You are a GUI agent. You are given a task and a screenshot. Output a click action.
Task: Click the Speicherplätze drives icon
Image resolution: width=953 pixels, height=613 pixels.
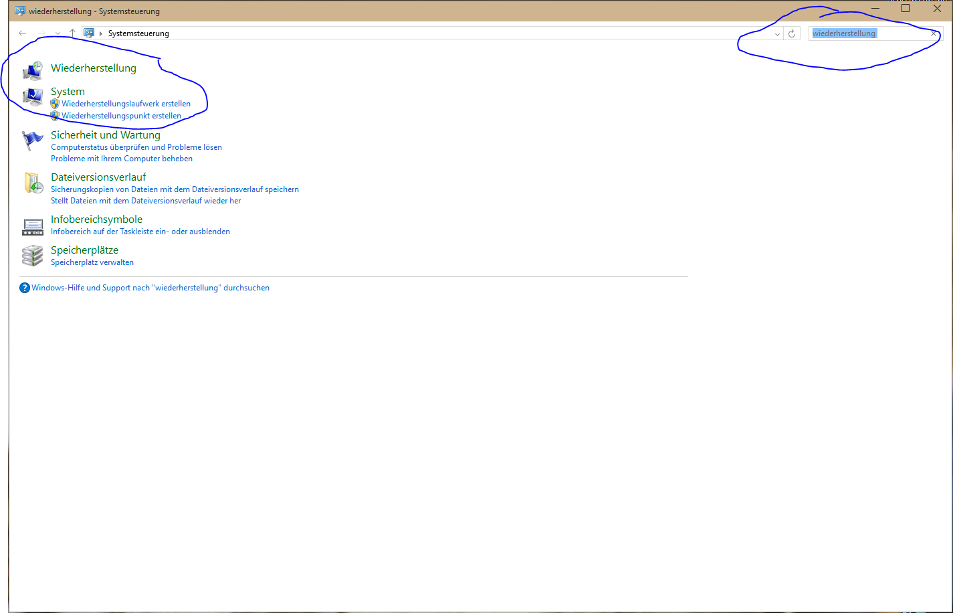33,256
